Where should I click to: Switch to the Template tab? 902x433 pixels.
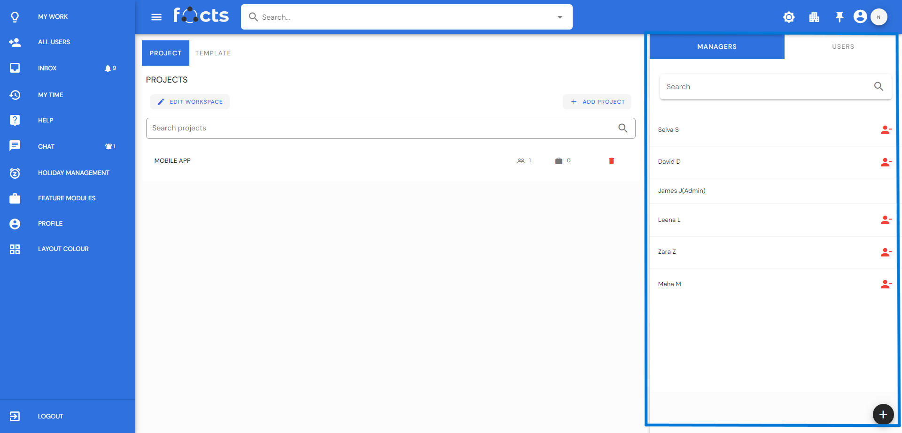[x=213, y=53]
